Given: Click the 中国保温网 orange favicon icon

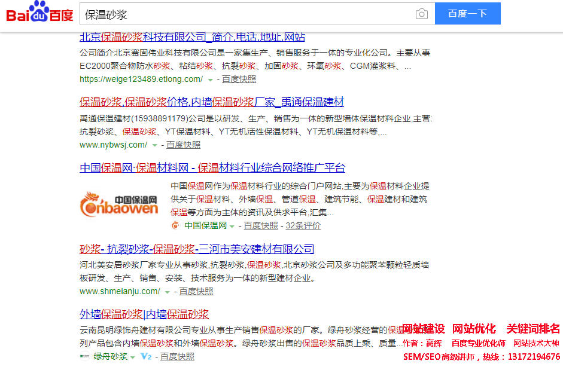Looking at the screenshot, I should click(x=175, y=226).
